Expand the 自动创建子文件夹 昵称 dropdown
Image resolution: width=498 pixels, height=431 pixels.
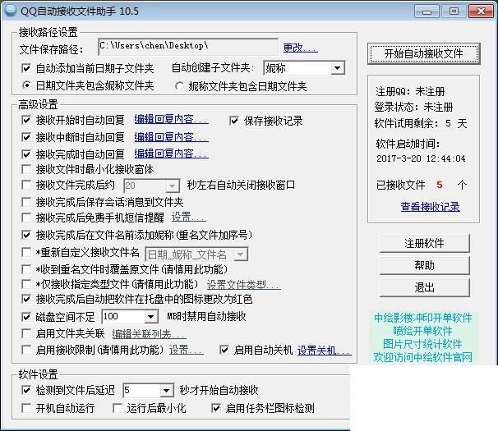pyautogui.click(x=337, y=68)
